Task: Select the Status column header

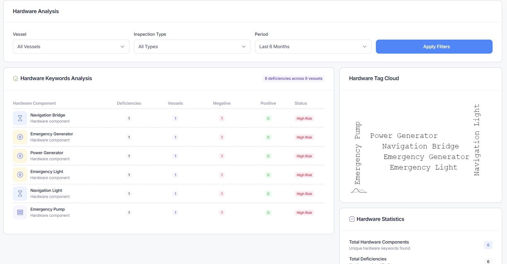Action: (301, 103)
